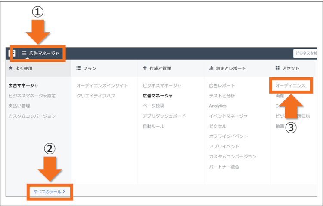Click the アセット column header
Viewport: 323px width, 206px height.
coord(287,68)
